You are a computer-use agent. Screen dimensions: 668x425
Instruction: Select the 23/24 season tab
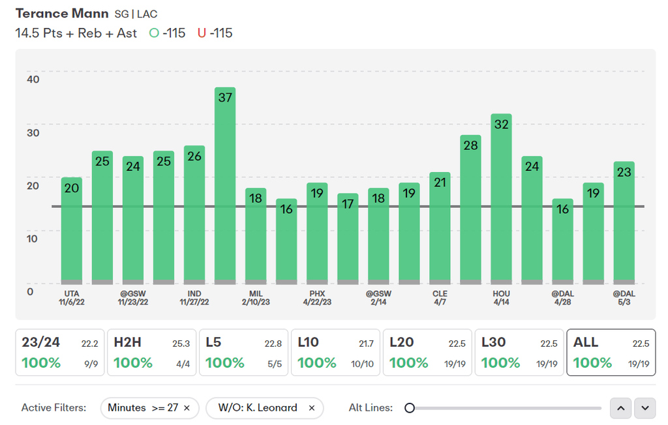point(60,352)
